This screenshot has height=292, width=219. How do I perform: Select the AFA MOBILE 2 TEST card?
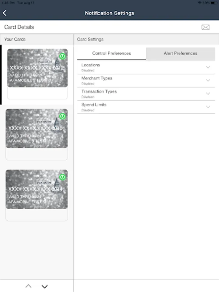click(37, 68)
